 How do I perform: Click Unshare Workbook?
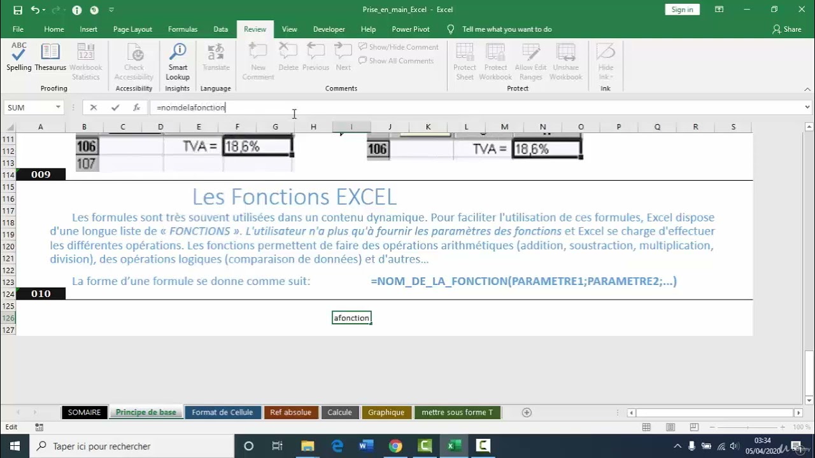(565, 62)
